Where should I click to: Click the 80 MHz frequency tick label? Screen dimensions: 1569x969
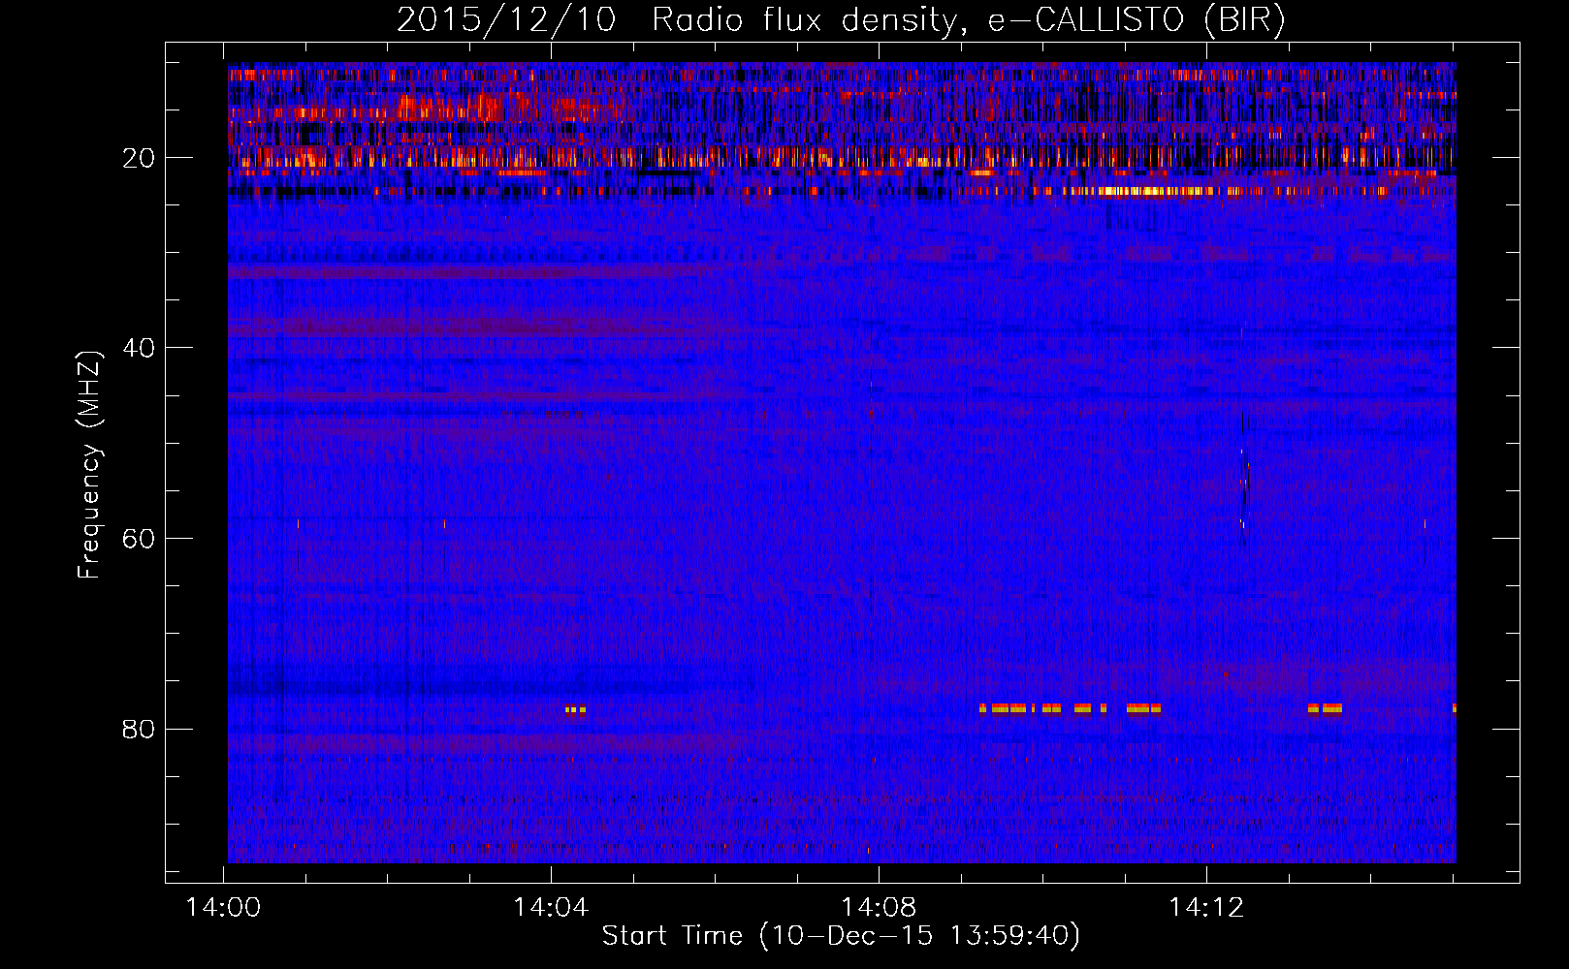[139, 729]
